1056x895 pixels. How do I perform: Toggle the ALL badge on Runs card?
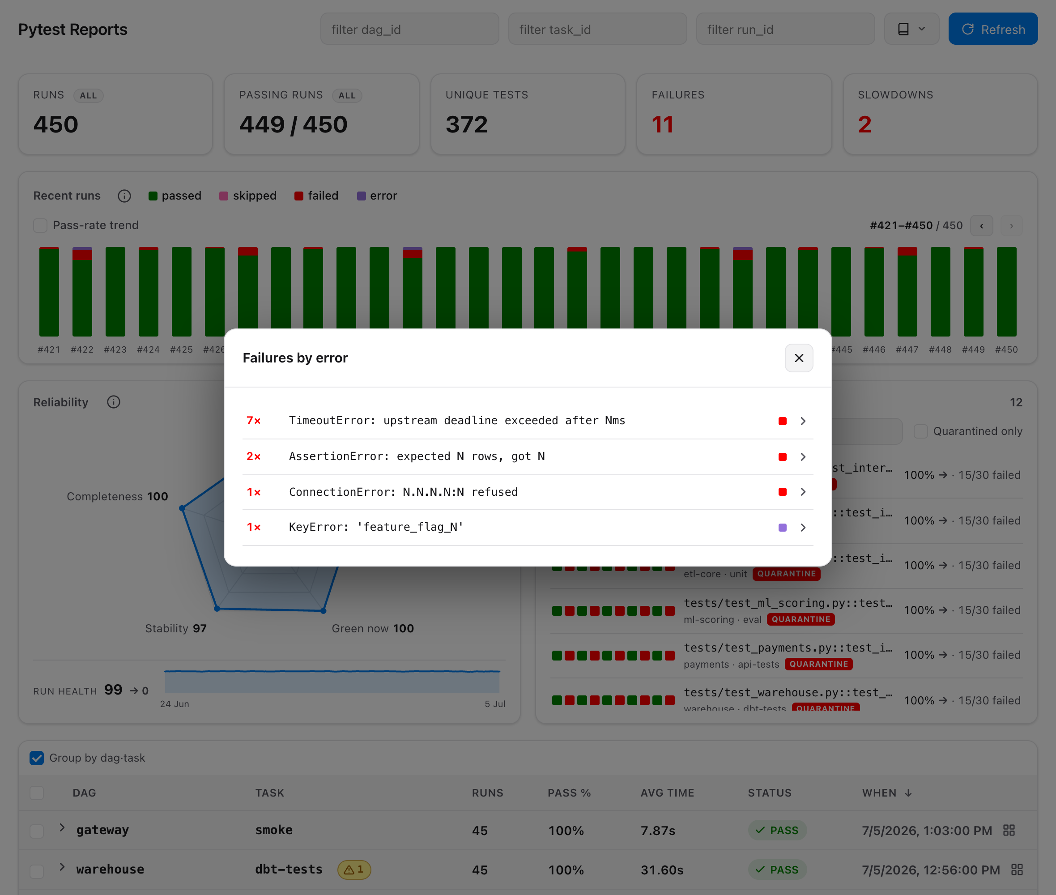[88, 95]
